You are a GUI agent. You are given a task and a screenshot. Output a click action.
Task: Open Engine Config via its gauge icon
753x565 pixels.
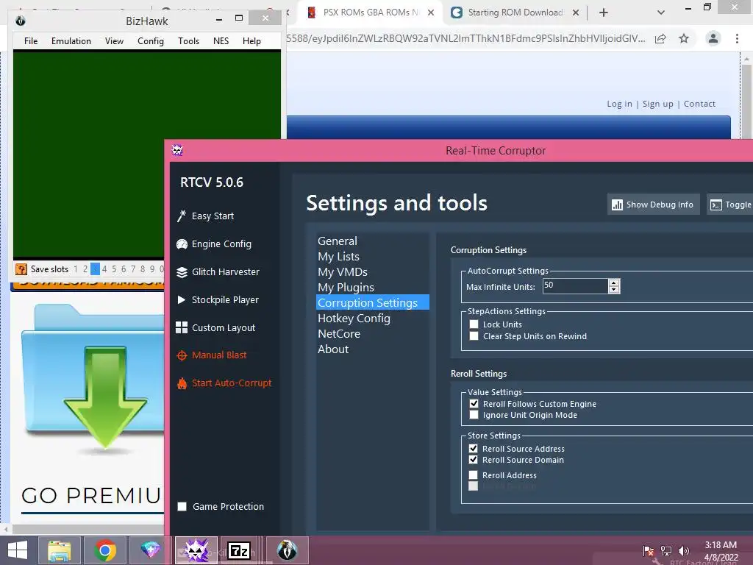182,244
